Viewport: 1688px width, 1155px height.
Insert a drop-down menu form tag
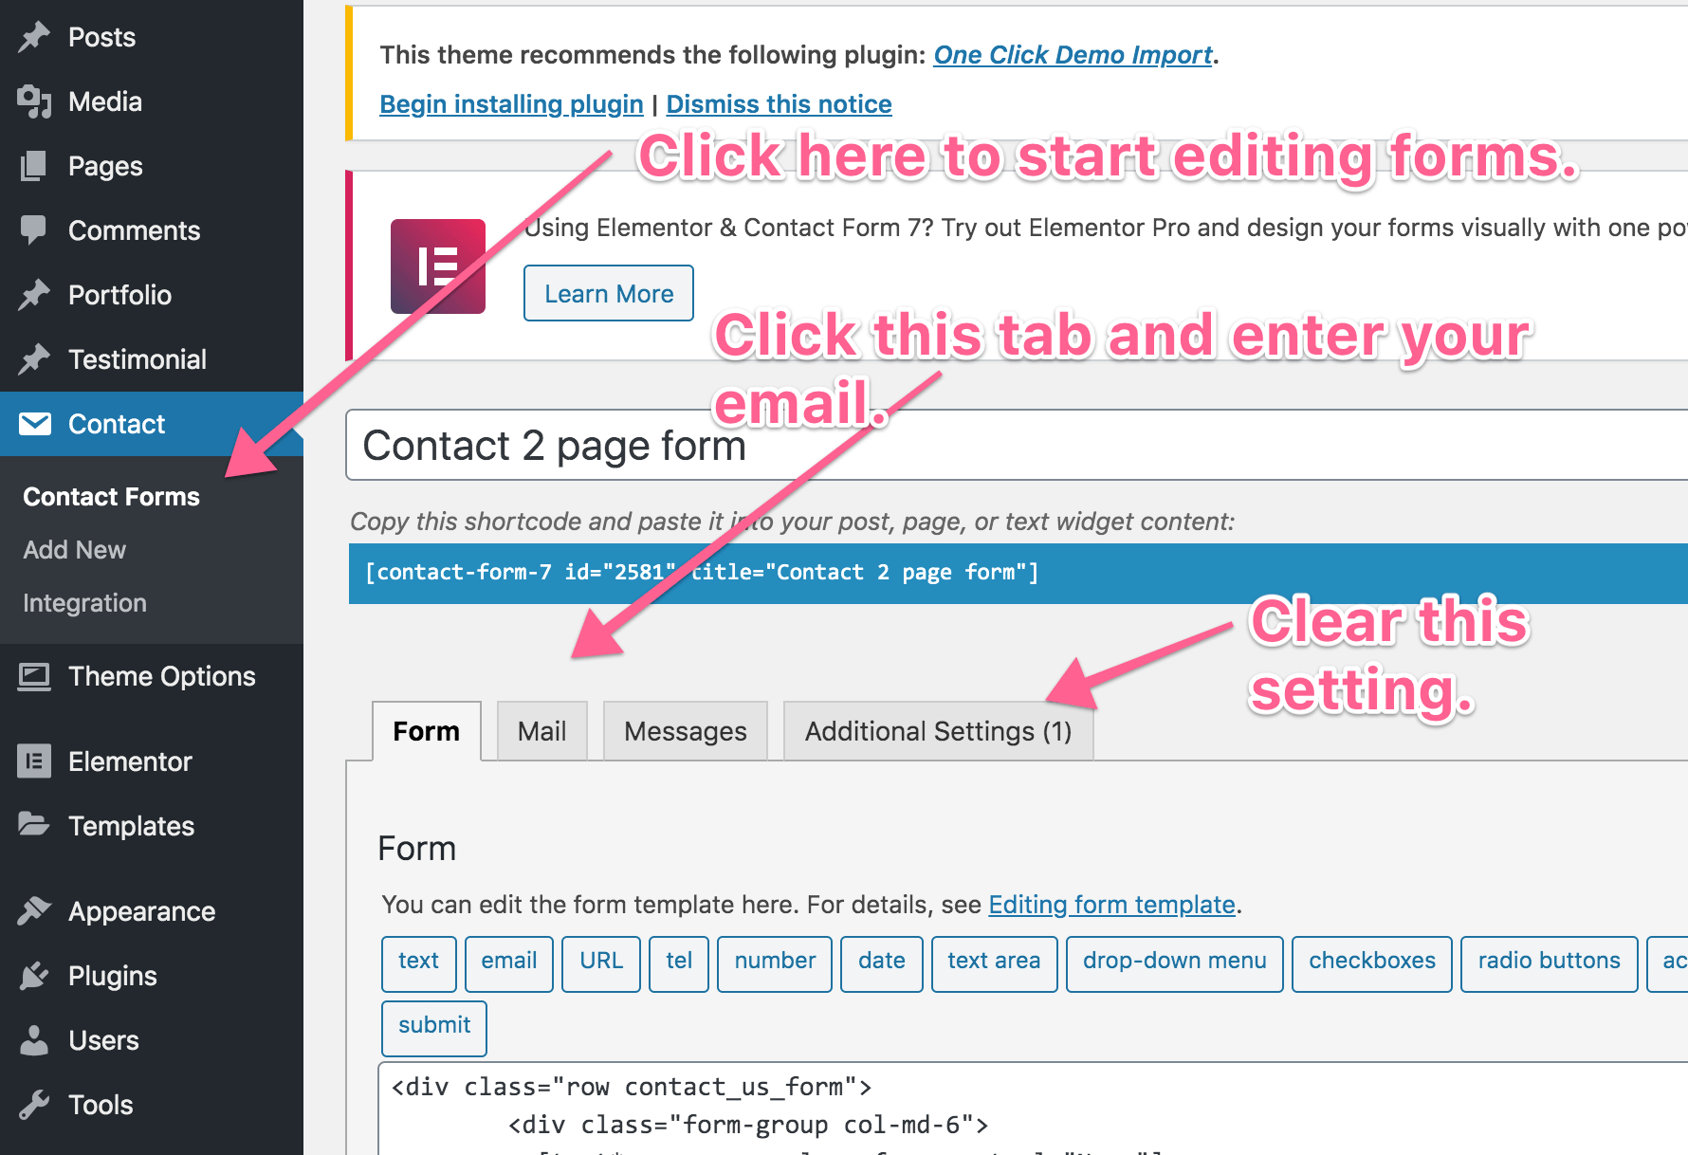coord(1174,962)
